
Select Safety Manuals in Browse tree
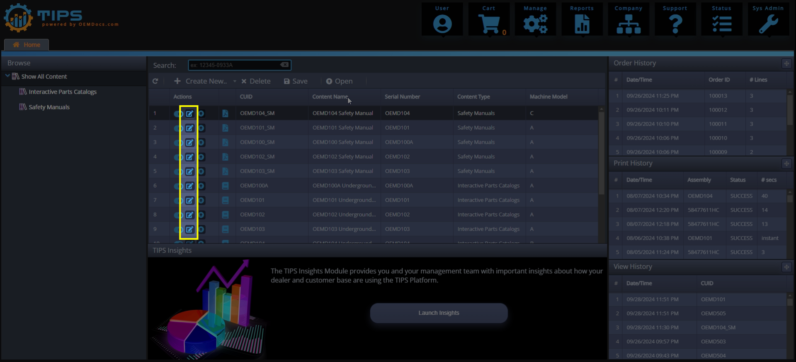coord(49,107)
